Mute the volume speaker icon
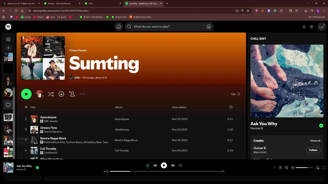Viewport: 328px width, 184px height. 293,168
